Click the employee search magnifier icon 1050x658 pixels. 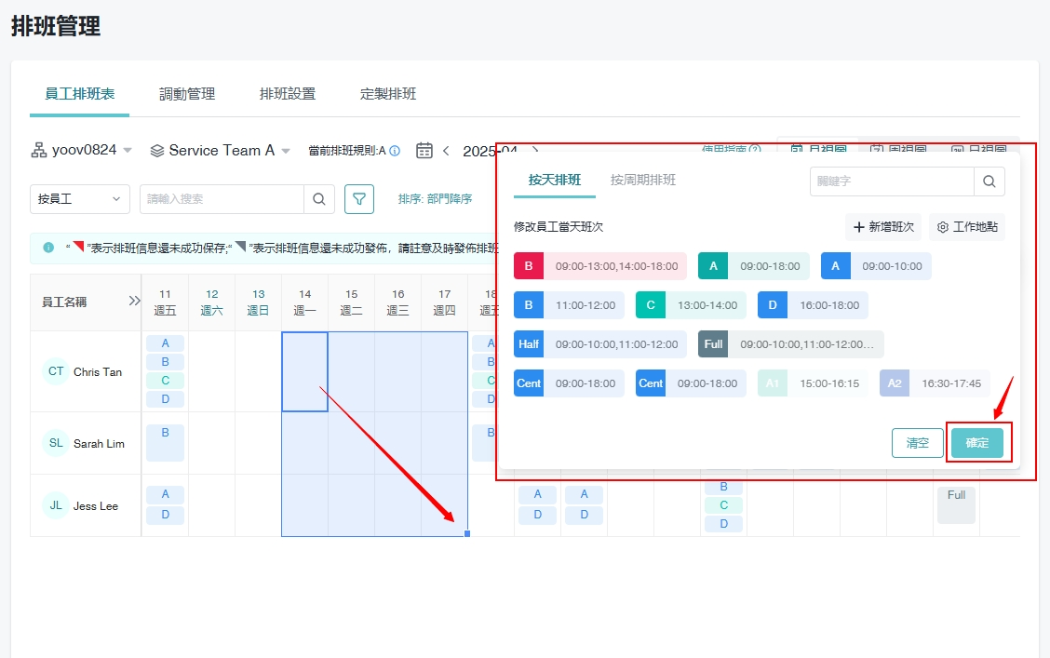click(x=318, y=198)
